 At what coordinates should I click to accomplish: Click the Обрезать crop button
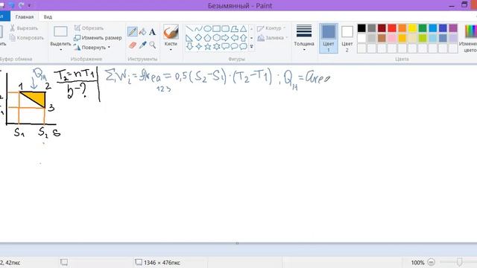pyautogui.click(x=89, y=28)
